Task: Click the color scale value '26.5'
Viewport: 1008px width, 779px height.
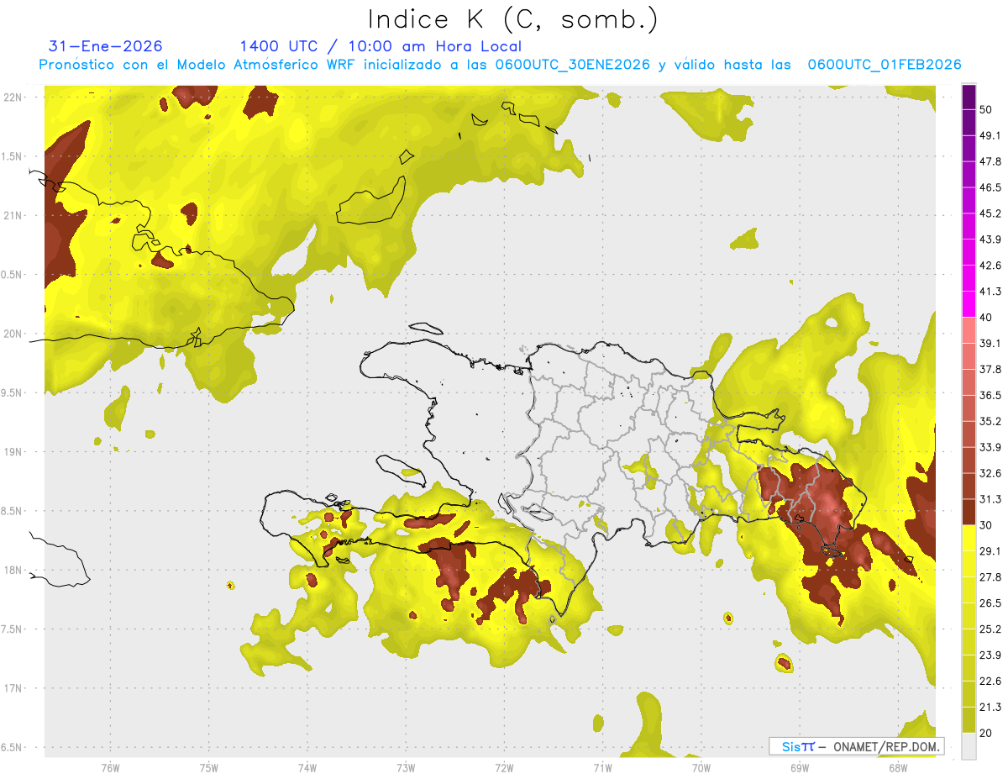Action: coord(991,603)
